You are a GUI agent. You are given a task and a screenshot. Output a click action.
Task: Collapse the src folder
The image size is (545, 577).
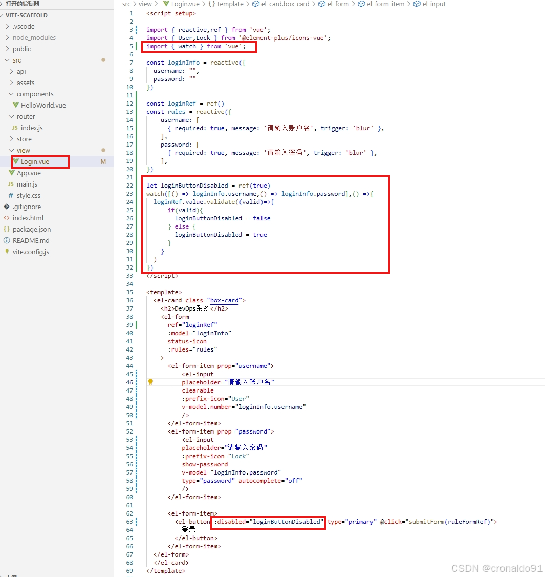pos(7,60)
